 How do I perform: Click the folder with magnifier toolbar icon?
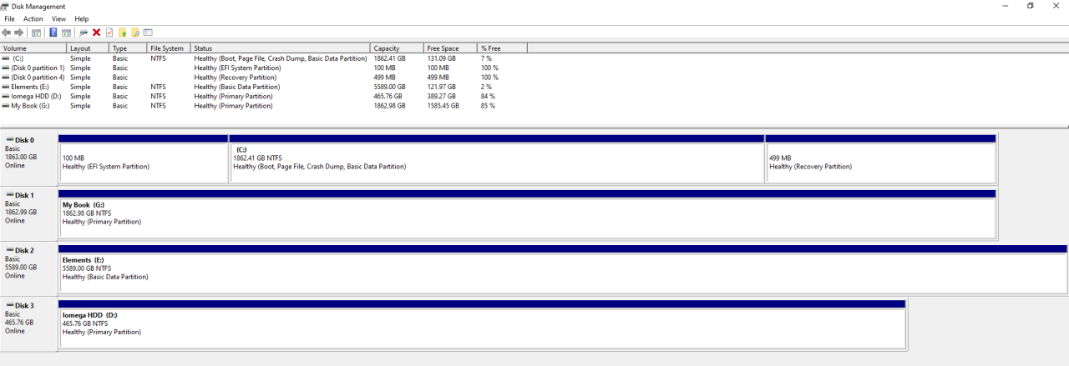(x=135, y=33)
